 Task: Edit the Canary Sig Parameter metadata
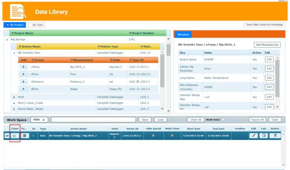(x=269, y=69)
